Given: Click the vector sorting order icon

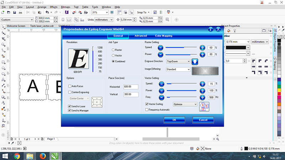Looking at the screenshot, I should pyautogui.click(x=204, y=107).
